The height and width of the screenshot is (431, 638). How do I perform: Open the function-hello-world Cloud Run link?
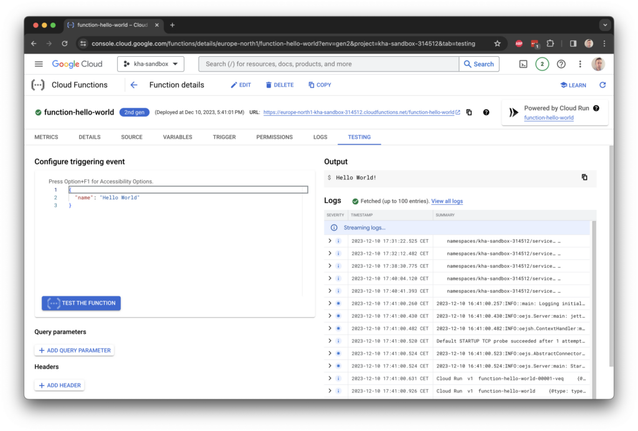(549, 118)
